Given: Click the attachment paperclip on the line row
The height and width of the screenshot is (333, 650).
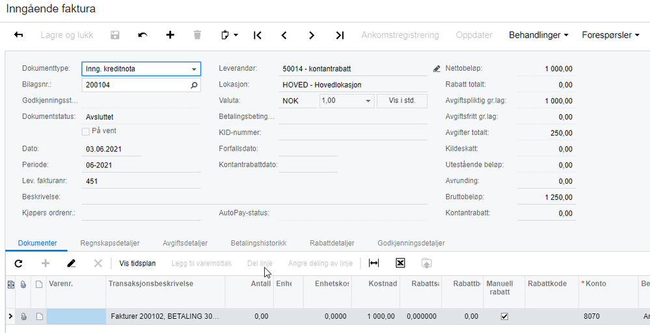Looking at the screenshot, I should 23,317.
